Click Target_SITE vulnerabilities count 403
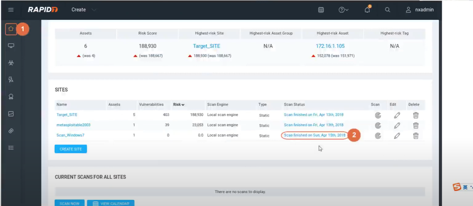The image size is (473, 206). point(166,115)
